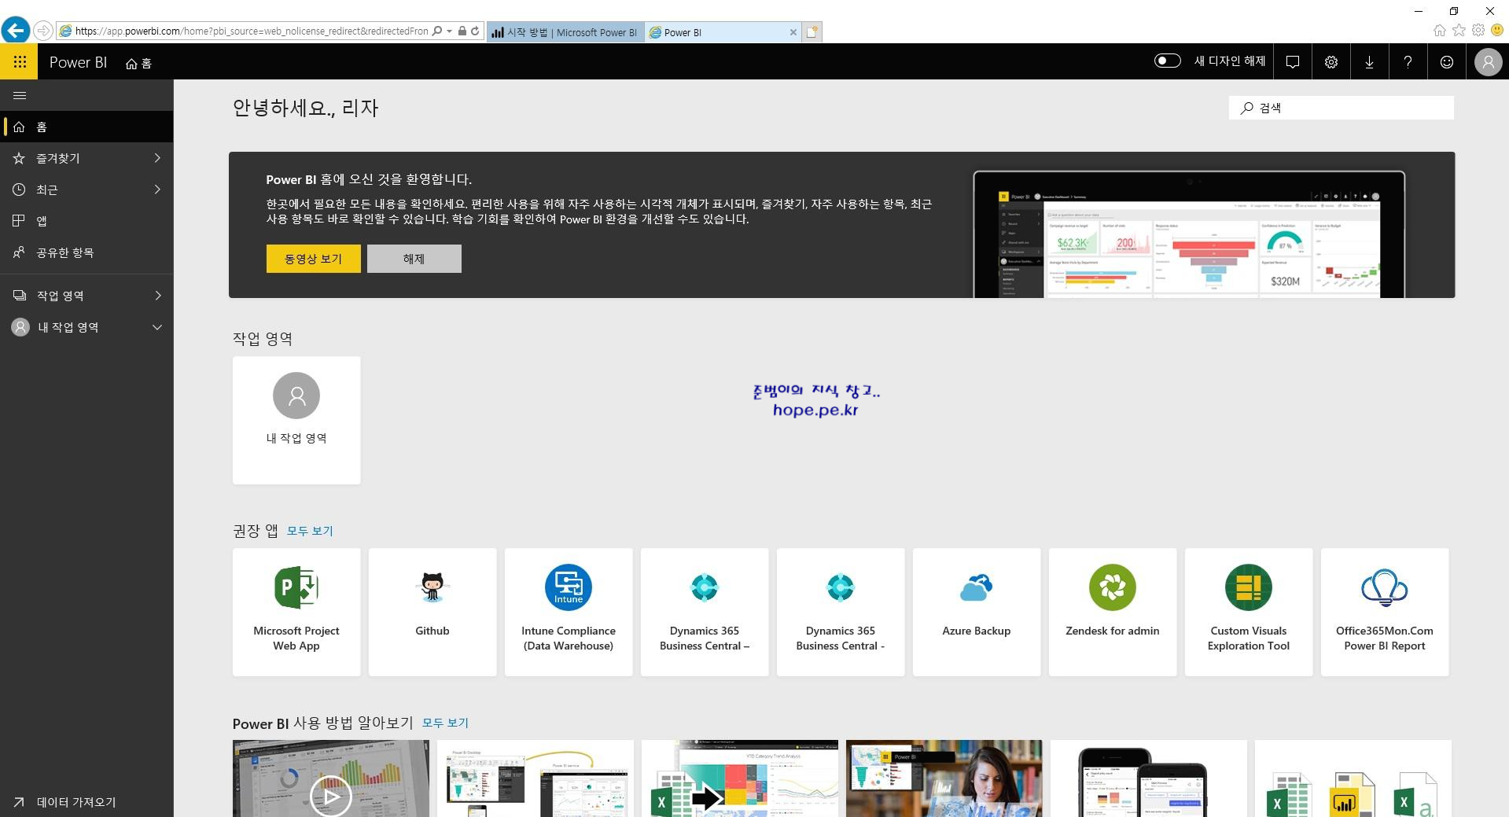Click the browser forward arrow
This screenshot has height=817, width=1509.
coord(43,31)
